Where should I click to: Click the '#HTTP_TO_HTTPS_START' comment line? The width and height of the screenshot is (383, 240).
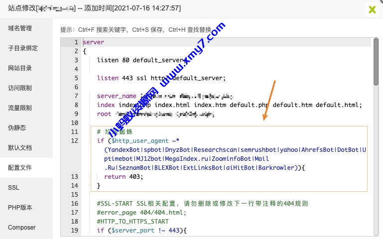(132, 222)
